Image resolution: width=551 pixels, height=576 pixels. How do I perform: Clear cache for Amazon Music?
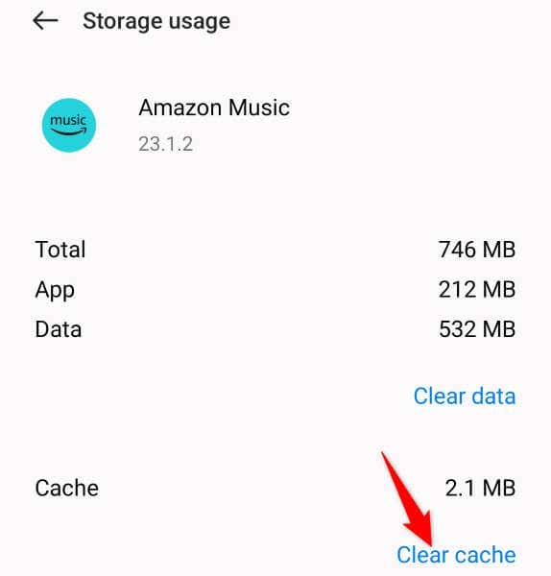456,555
